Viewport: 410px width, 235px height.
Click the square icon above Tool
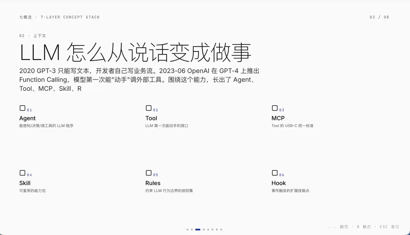pyautogui.click(x=149, y=108)
